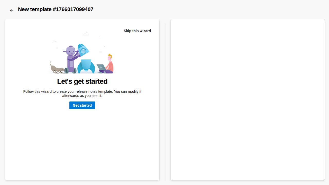Click blank area below Get started button
The image size is (329, 185).
pyautogui.click(x=82, y=141)
